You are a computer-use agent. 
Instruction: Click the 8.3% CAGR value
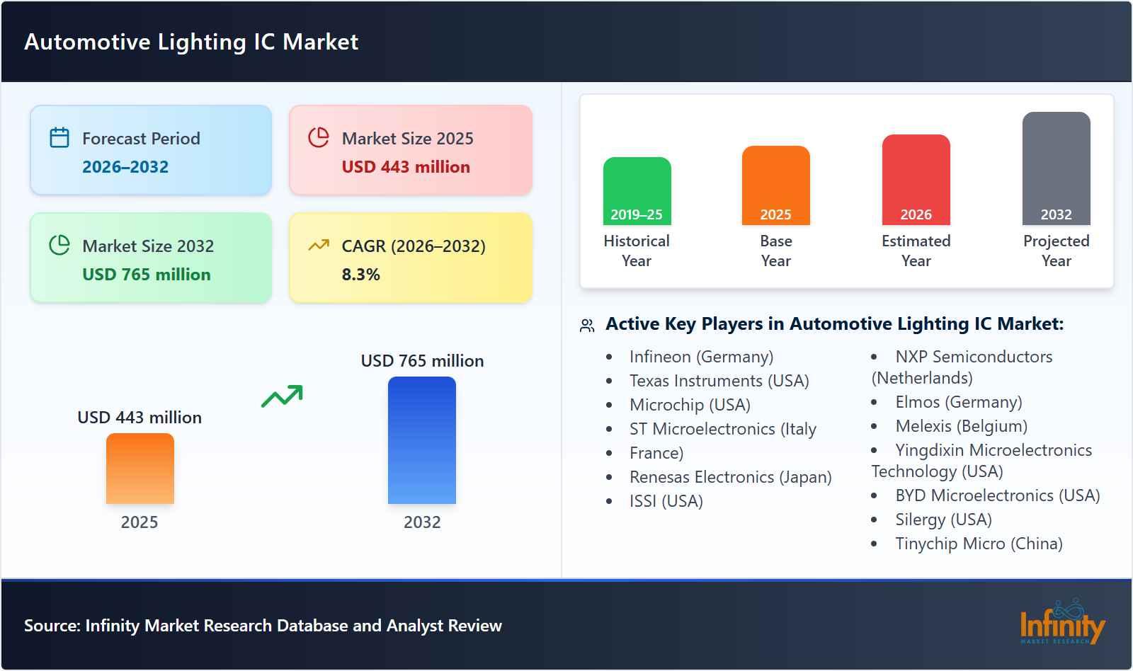click(x=360, y=274)
